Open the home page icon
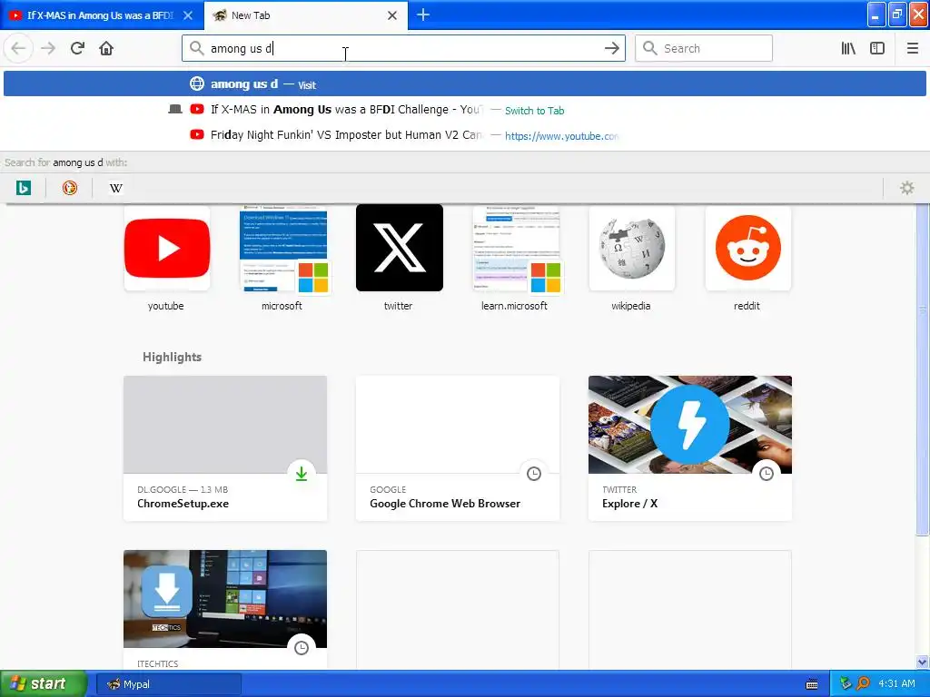 pos(106,48)
